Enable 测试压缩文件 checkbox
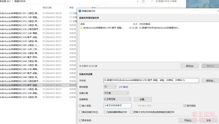 (80, 112)
